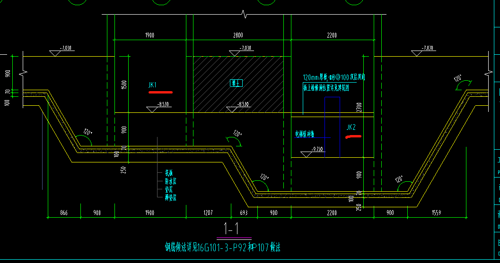Screen dimensions: 500x263
Task: Click the '-7.030' elevation above hatched fill
Action: click(245, 48)
